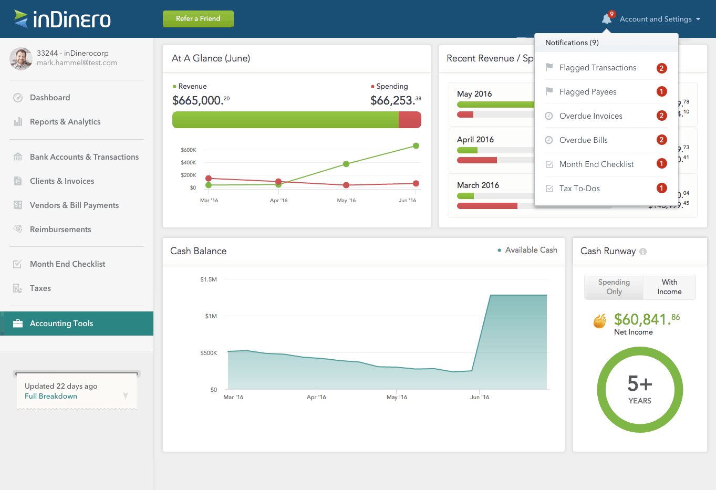The height and width of the screenshot is (490, 716).
Task: Click the inDinero logo
Action: pos(62,19)
